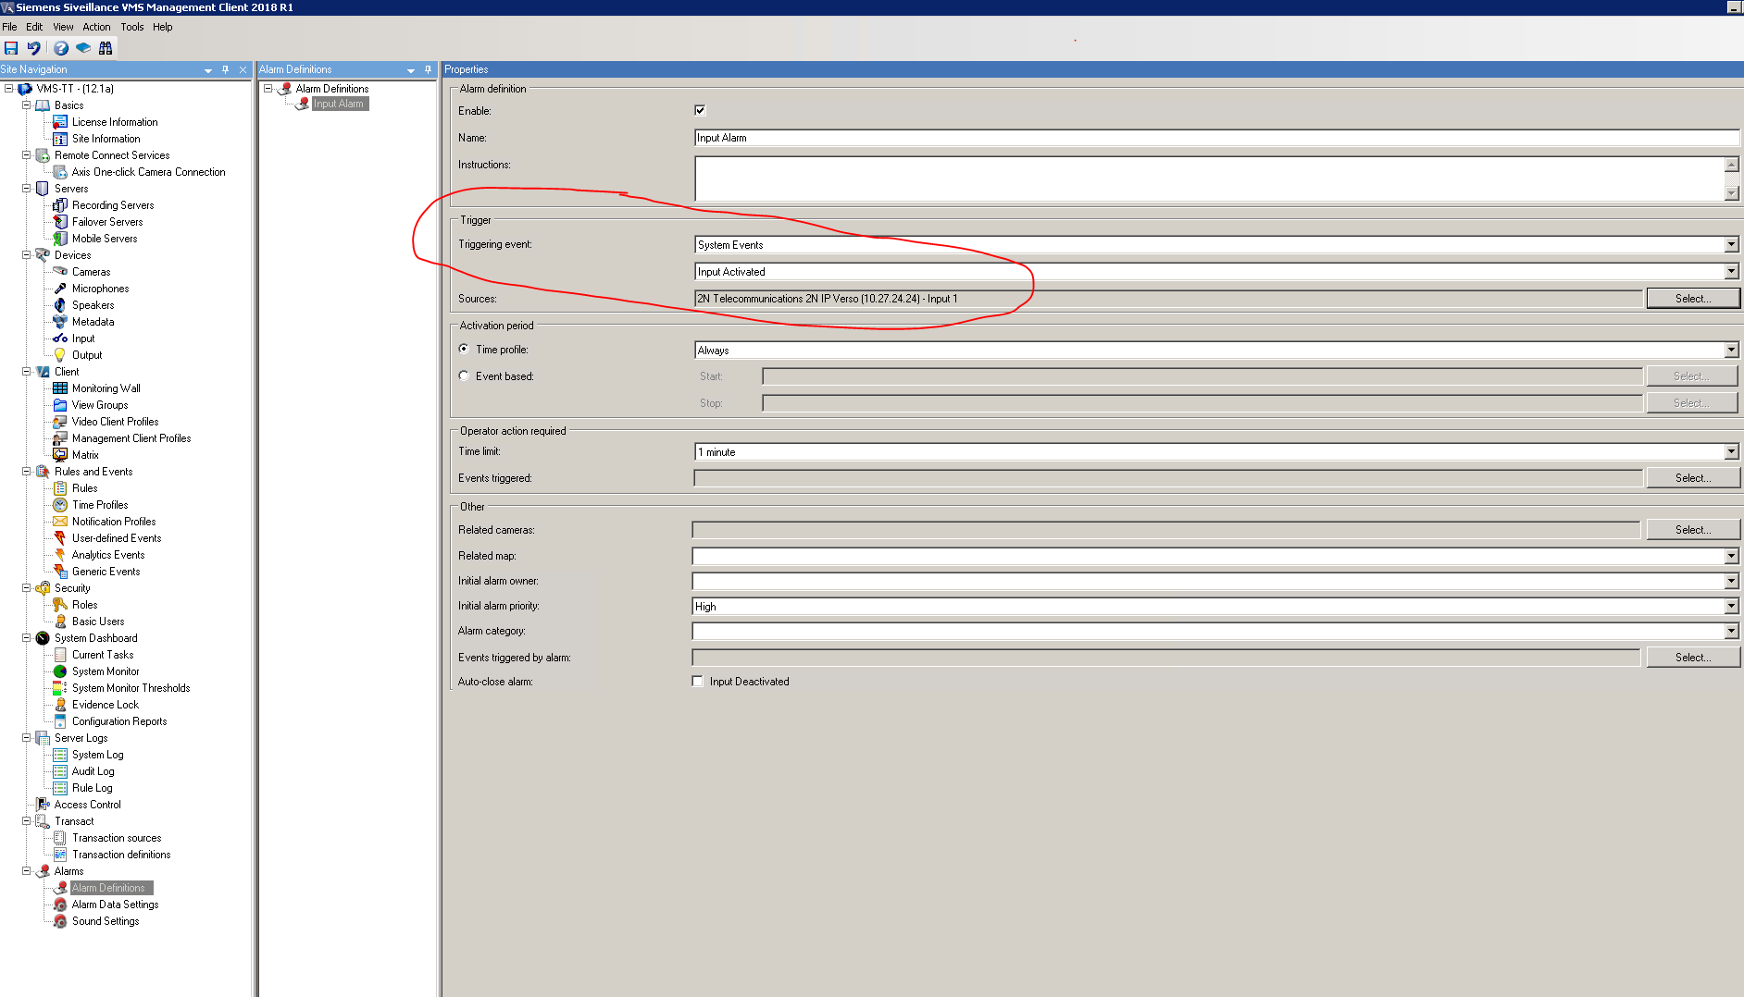Click Select button next to Sources

pos(1692,299)
